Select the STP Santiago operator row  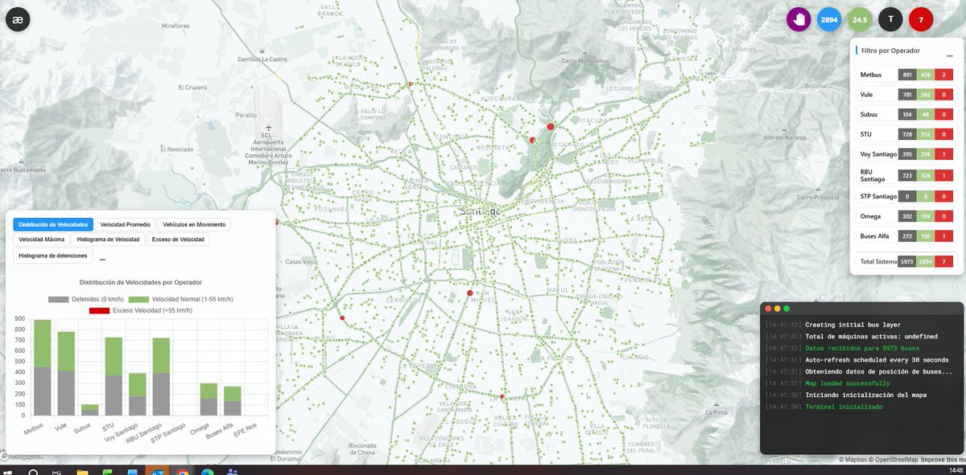[x=906, y=196]
